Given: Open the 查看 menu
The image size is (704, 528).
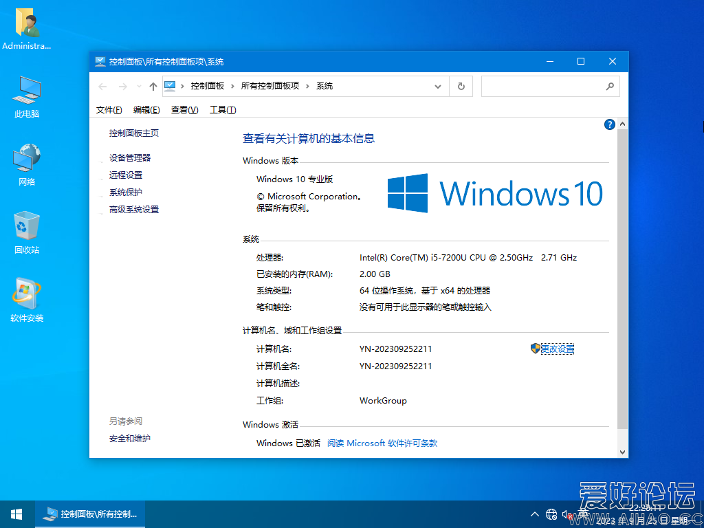Looking at the screenshot, I should [x=182, y=109].
